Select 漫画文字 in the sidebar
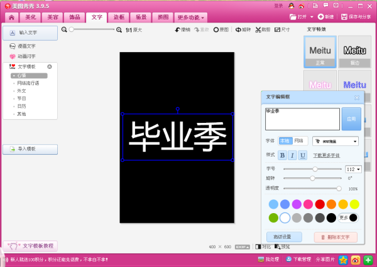377x267 pixels. tap(23, 46)
